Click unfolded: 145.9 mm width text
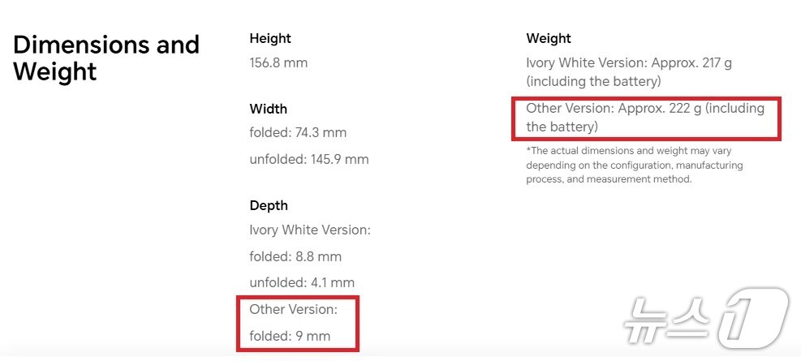 tap(309, 159)
